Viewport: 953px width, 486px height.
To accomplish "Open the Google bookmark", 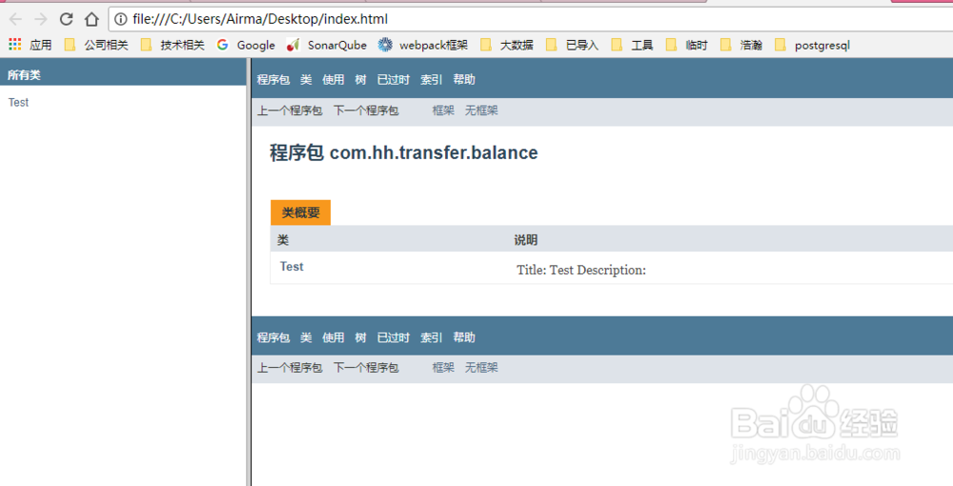I will pos(246,45).
